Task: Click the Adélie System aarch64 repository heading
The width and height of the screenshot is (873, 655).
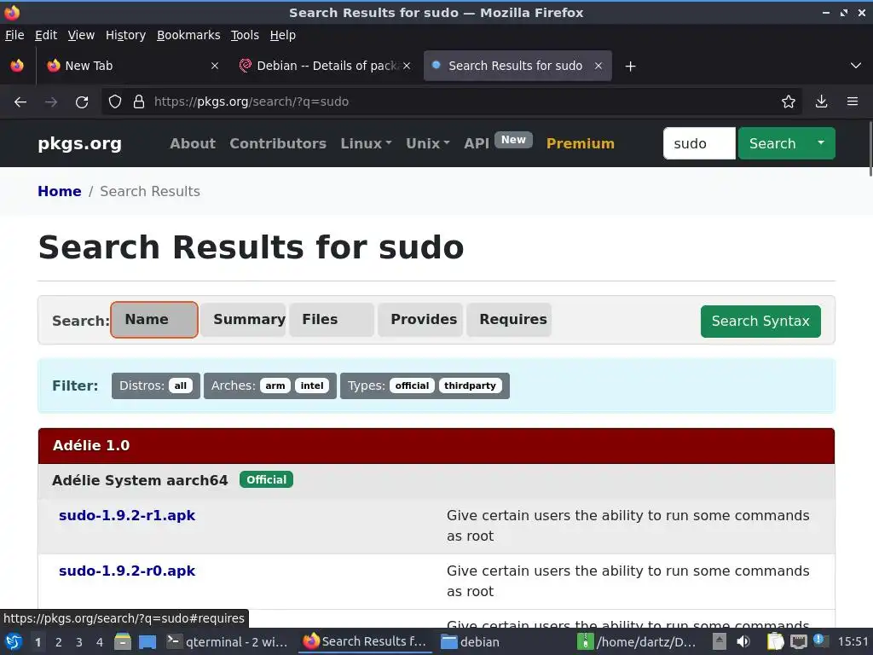Action: tap(140, 481)
